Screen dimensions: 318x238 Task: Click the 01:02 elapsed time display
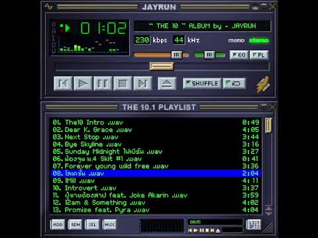(103, 28)
